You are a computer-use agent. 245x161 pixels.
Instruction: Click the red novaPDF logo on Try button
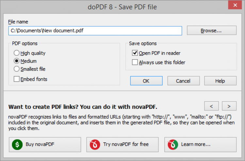tap(95, 144)
